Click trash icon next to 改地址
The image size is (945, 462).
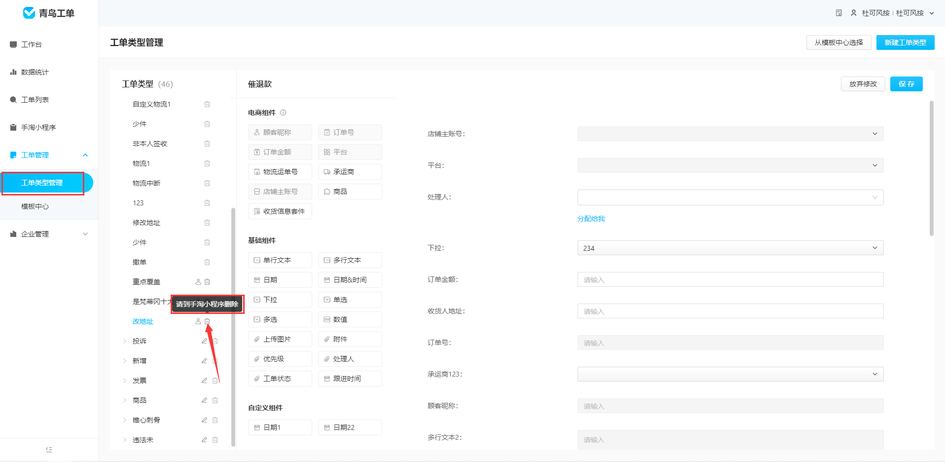(x=207, y=321)
